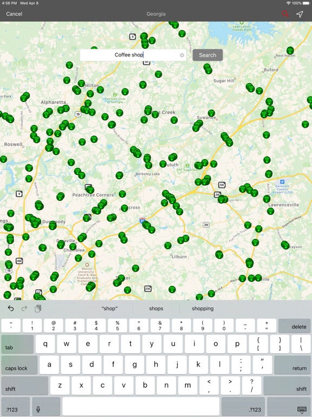Tap the Sugar Hill label
The image size is (312, 417).
[224, 80]
